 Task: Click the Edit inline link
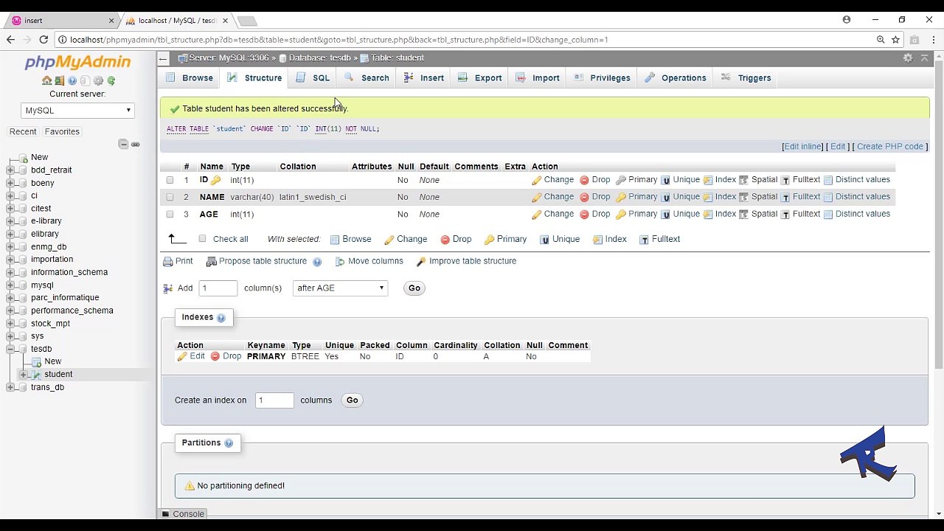coord(802,147)
